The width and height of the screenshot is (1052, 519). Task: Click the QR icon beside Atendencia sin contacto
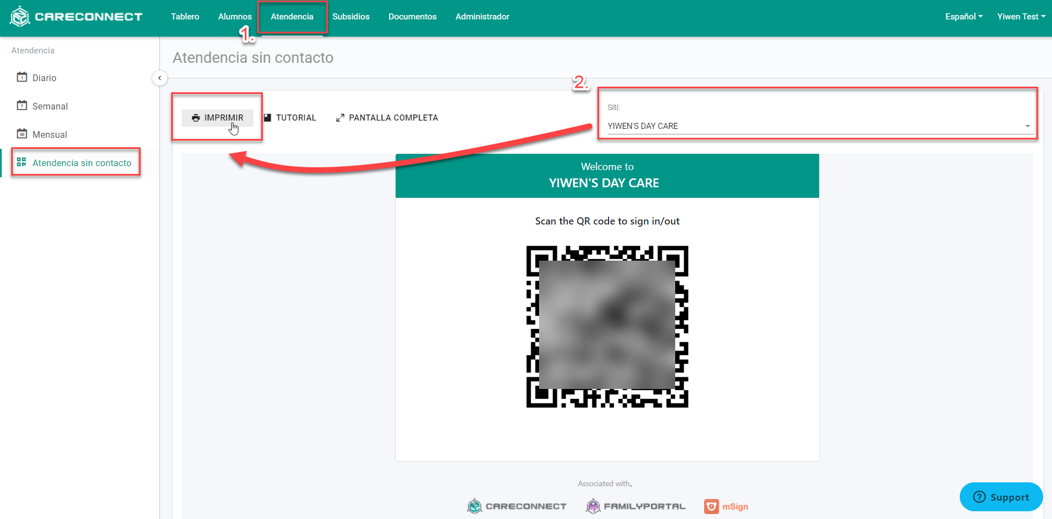(22, 162)
